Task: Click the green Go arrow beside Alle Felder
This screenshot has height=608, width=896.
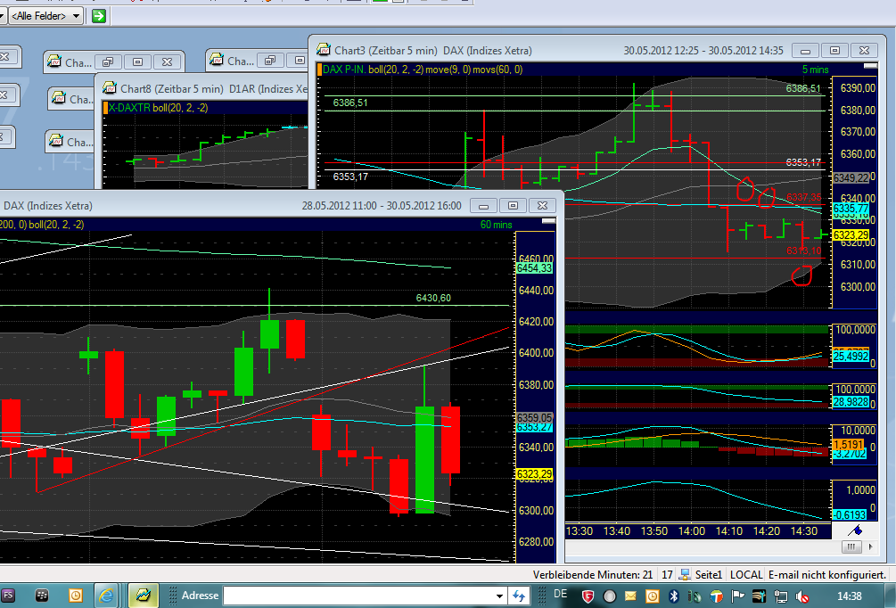Action: pyautogui.click(x=98, y=15)
